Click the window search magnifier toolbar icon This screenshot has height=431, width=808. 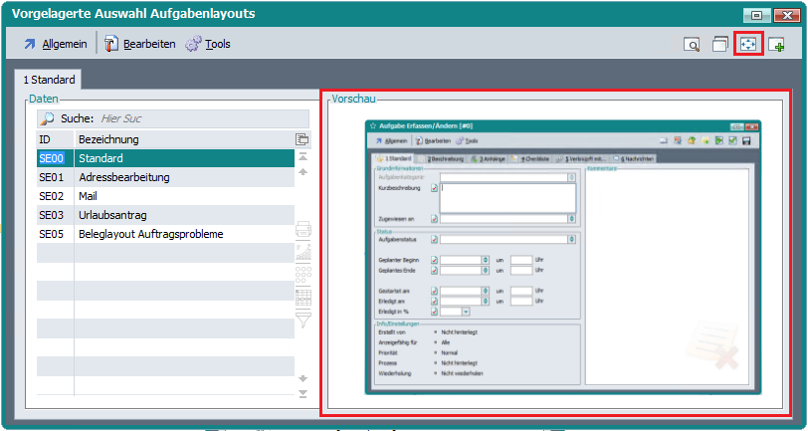pos(693,45)
